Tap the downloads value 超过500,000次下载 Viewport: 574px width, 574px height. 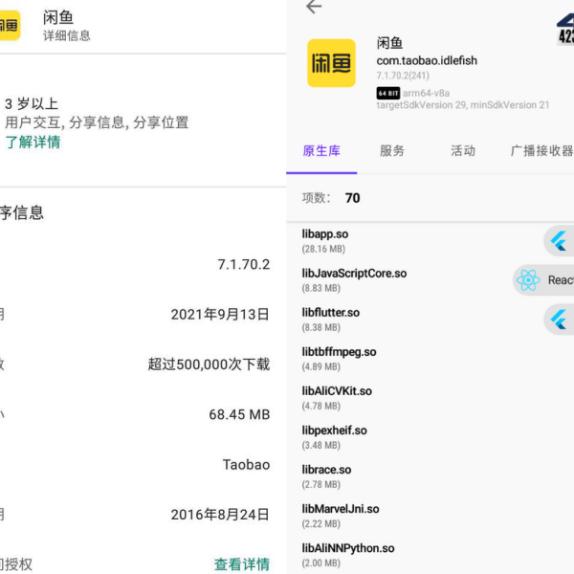click(209, 364)
